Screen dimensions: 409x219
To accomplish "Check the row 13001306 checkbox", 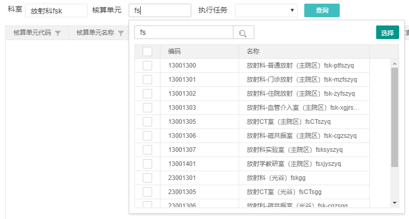I will pos(147,136).
